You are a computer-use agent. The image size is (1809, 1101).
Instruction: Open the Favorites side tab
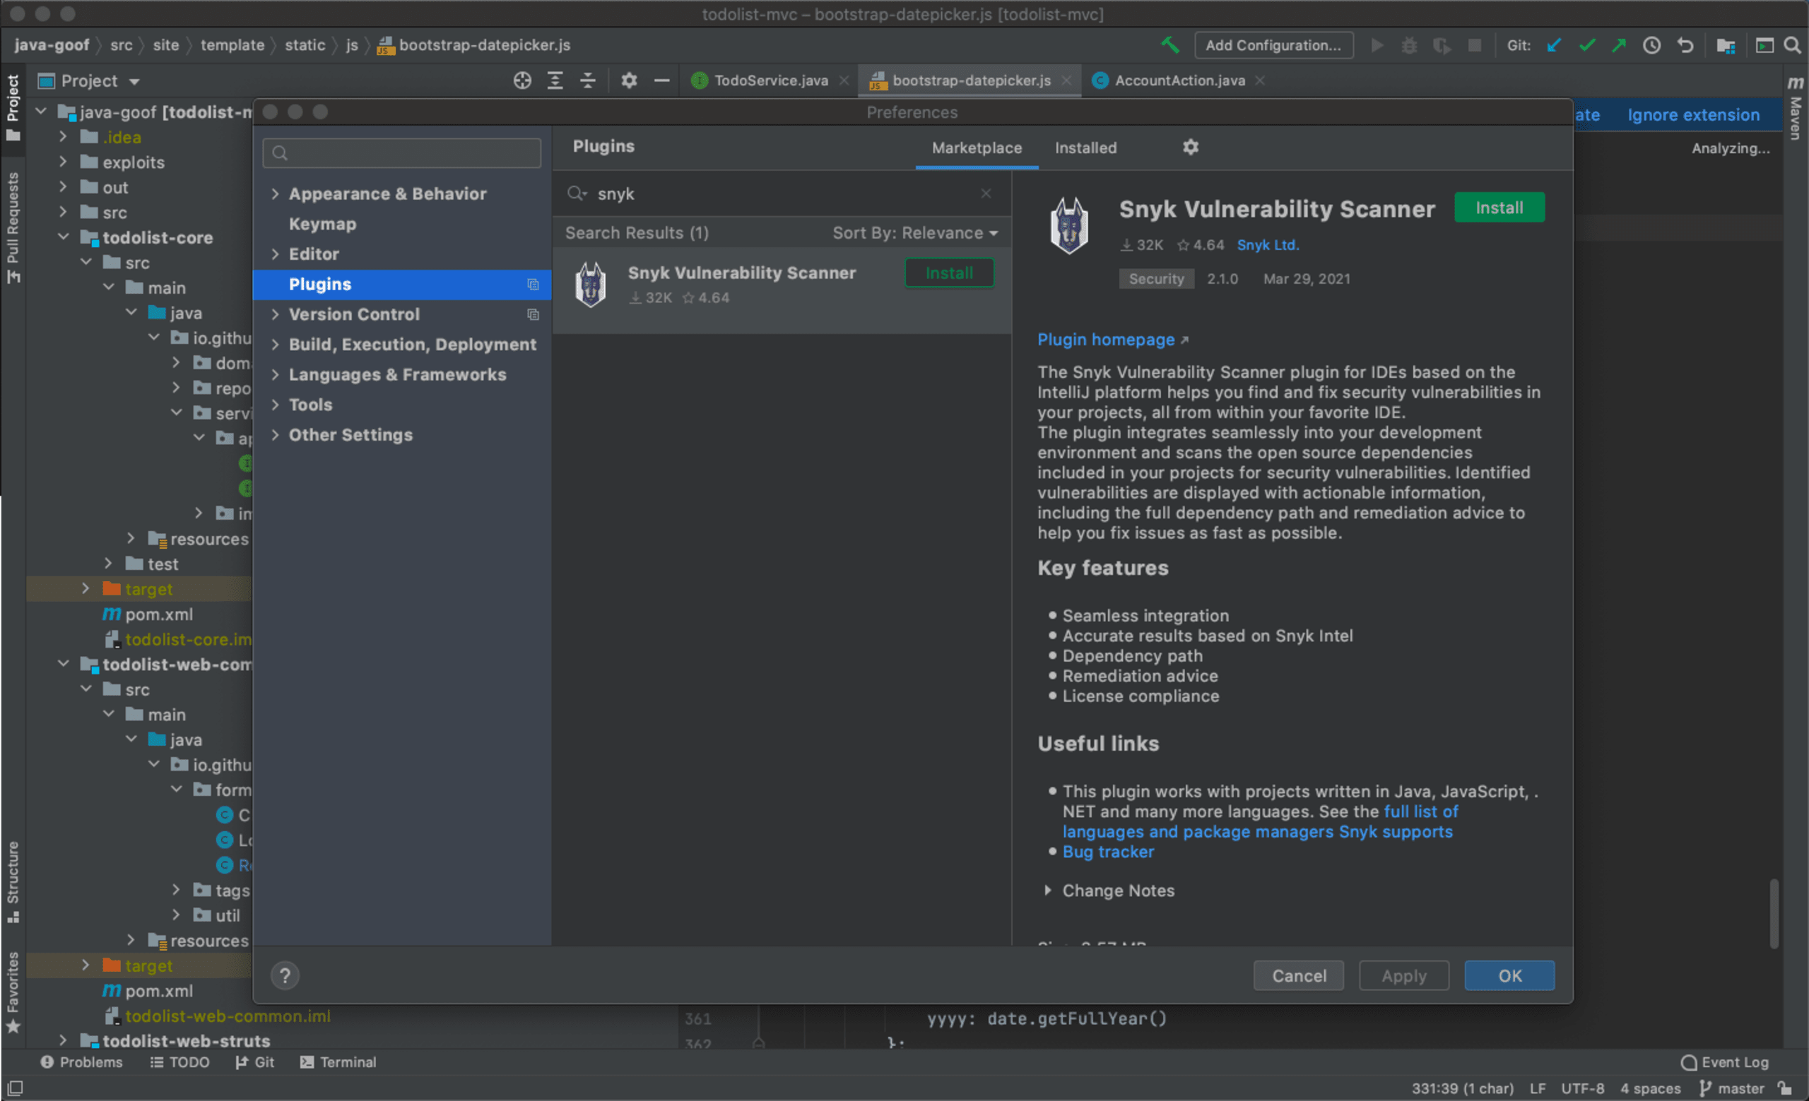coord(13,993)
